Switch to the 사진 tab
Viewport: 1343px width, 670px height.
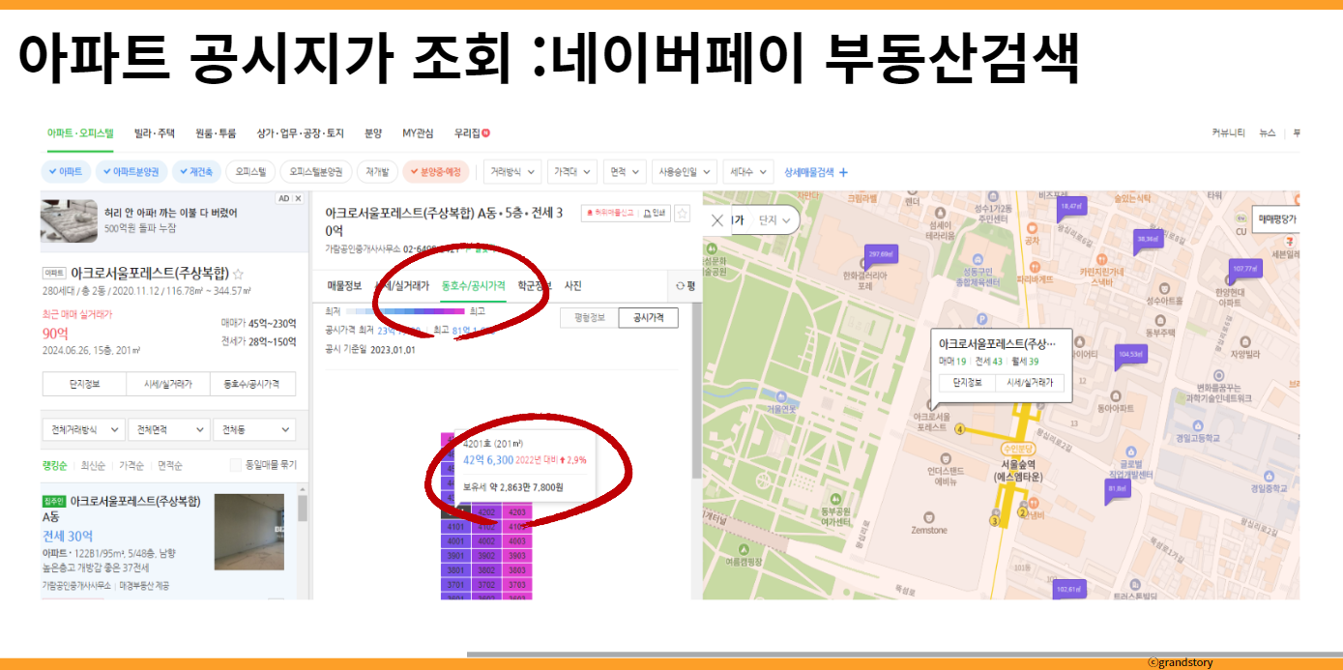573,285
